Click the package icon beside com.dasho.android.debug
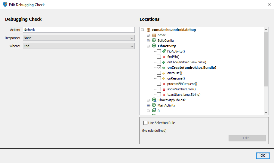The height and width of the screenshot is (163, 274). 148,30
